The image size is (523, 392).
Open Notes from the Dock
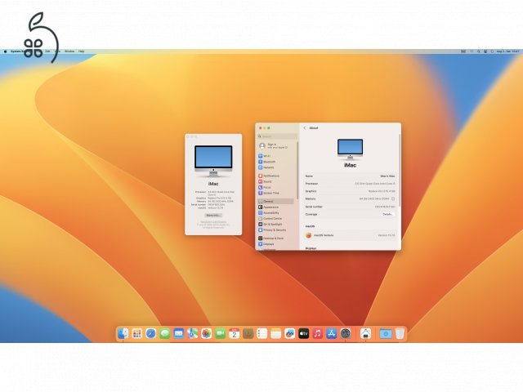276,333
